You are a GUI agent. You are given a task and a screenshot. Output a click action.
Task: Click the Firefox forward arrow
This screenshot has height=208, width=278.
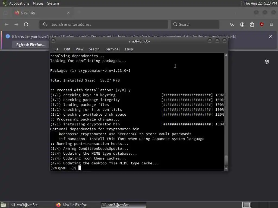16,24
